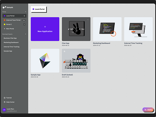The image size is (156, 117).
Task: Click the Internal Time Tracking card title
Action: (133, 43)
